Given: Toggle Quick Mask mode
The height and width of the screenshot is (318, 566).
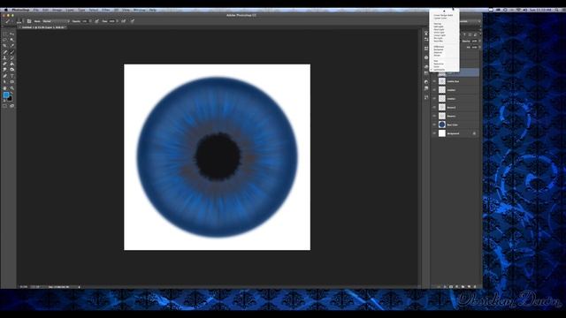Looking at the screenshot, I should [4, 106].
